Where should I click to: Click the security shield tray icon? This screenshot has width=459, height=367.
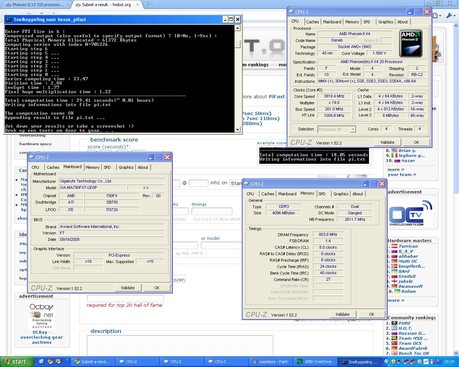[393, 362]
